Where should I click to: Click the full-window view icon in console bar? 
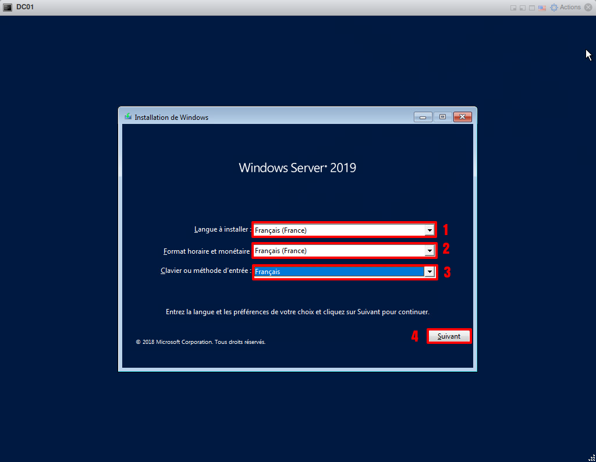[x=531, y=8]
